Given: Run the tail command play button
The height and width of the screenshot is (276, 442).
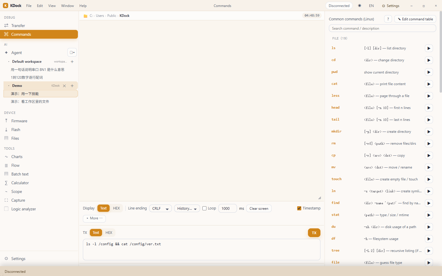Looking at the screenshot, I should click(x=429, y=120).
